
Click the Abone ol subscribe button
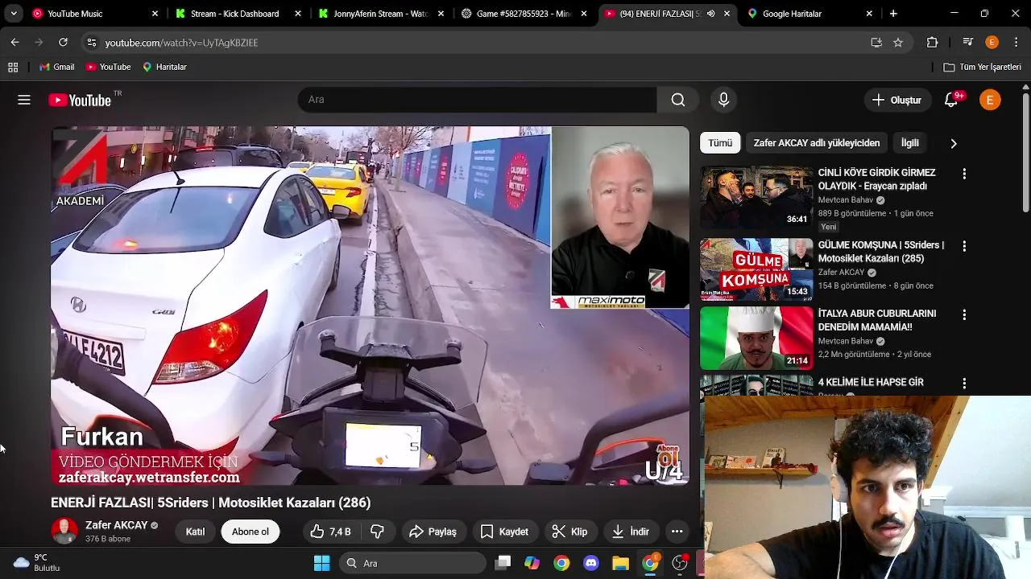(251, 532)
